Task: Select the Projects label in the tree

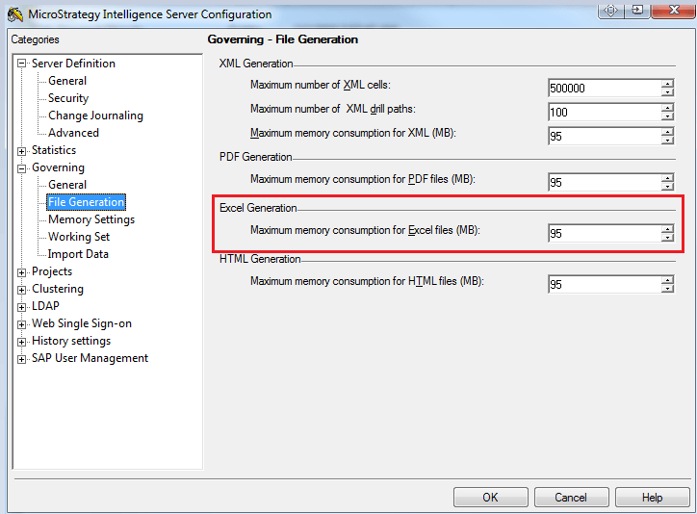Action: click(x=52, y=271)
